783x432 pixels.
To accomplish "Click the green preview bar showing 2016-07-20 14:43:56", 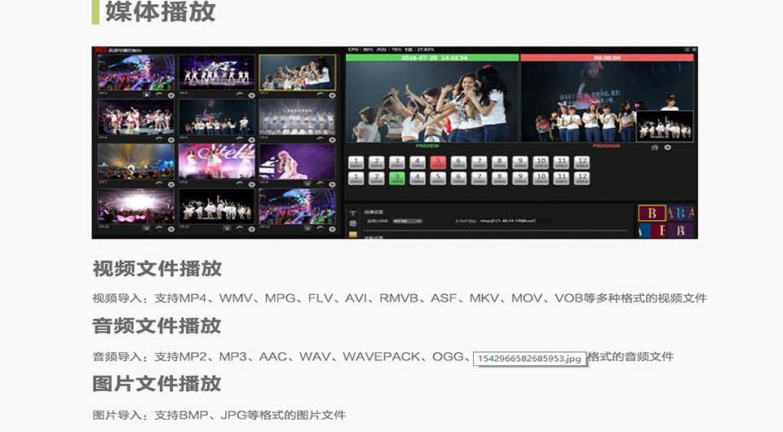I will [432, 58].
